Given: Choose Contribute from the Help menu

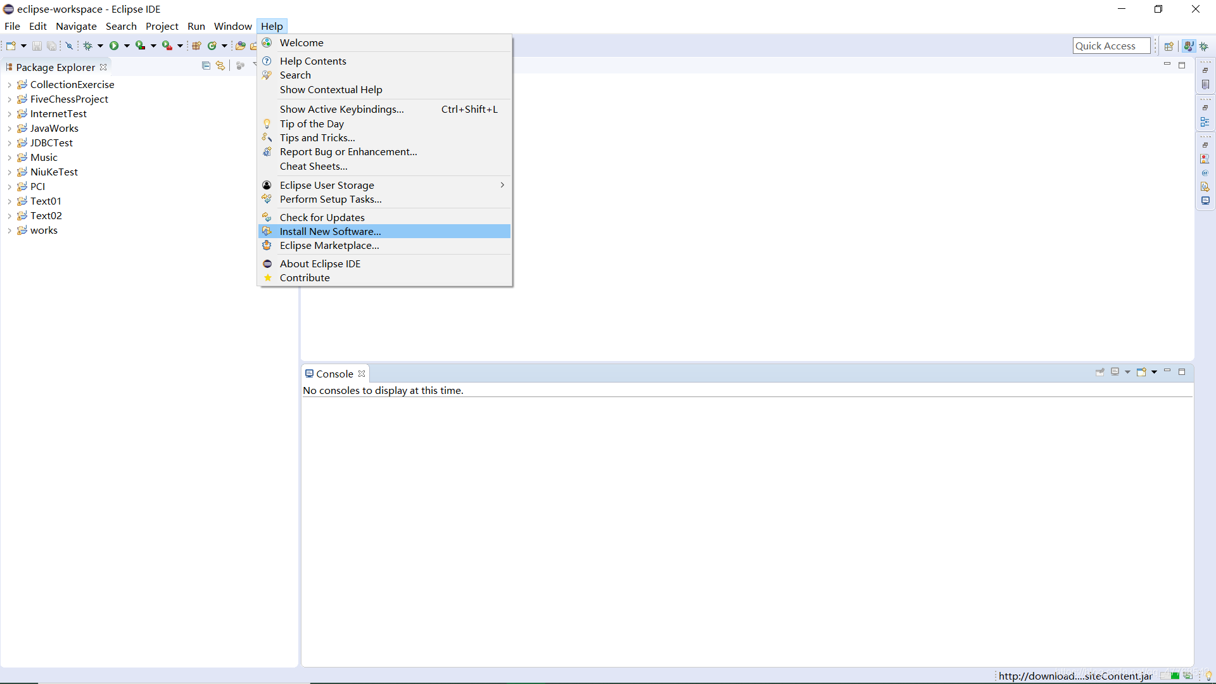Looking at the screenshot, I should click(x=384, y=277).
